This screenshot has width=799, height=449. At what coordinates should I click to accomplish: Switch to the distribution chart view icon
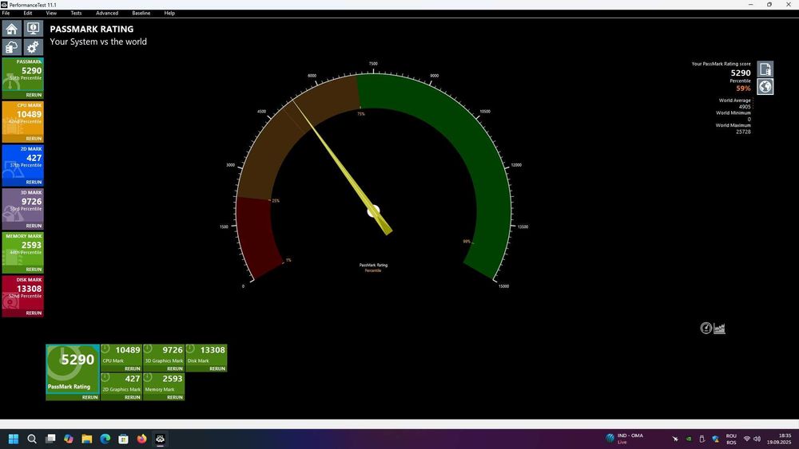point(720,328)
